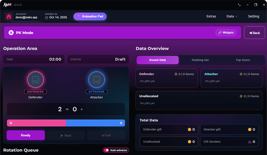Click the Attacker gift coin icon
Image resolution: width=267 pixels, height=155 pixels.
click(x=250, y=129)
